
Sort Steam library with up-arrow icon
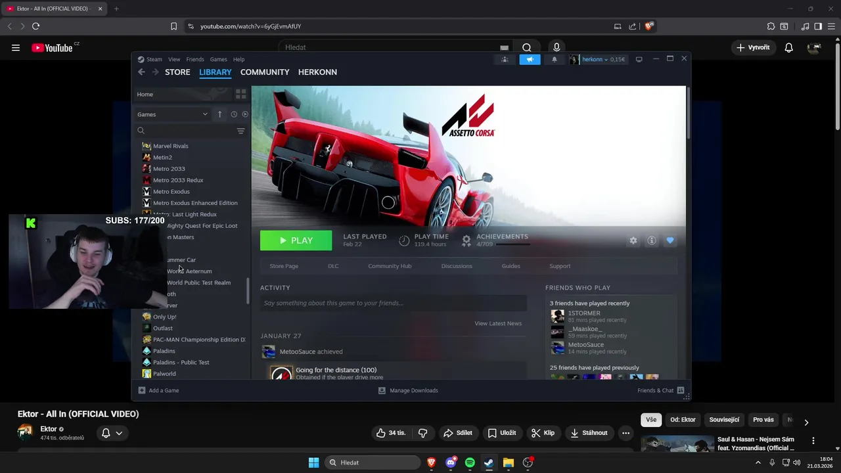[x=219, y=114]
